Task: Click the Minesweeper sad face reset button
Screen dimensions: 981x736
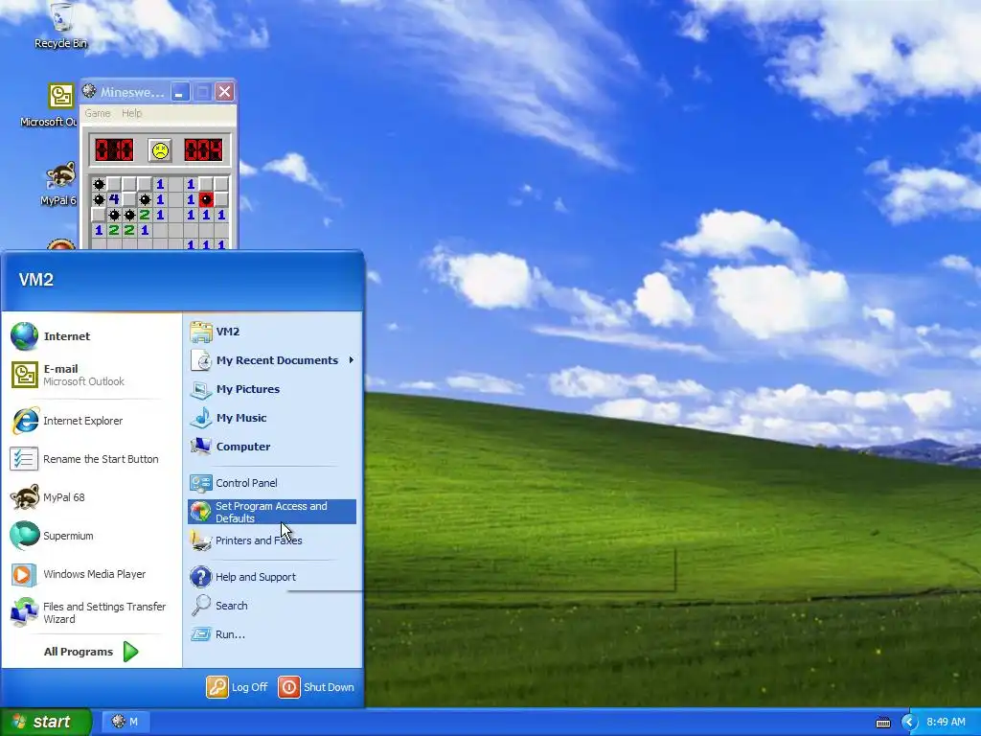Action: [160, 150]
